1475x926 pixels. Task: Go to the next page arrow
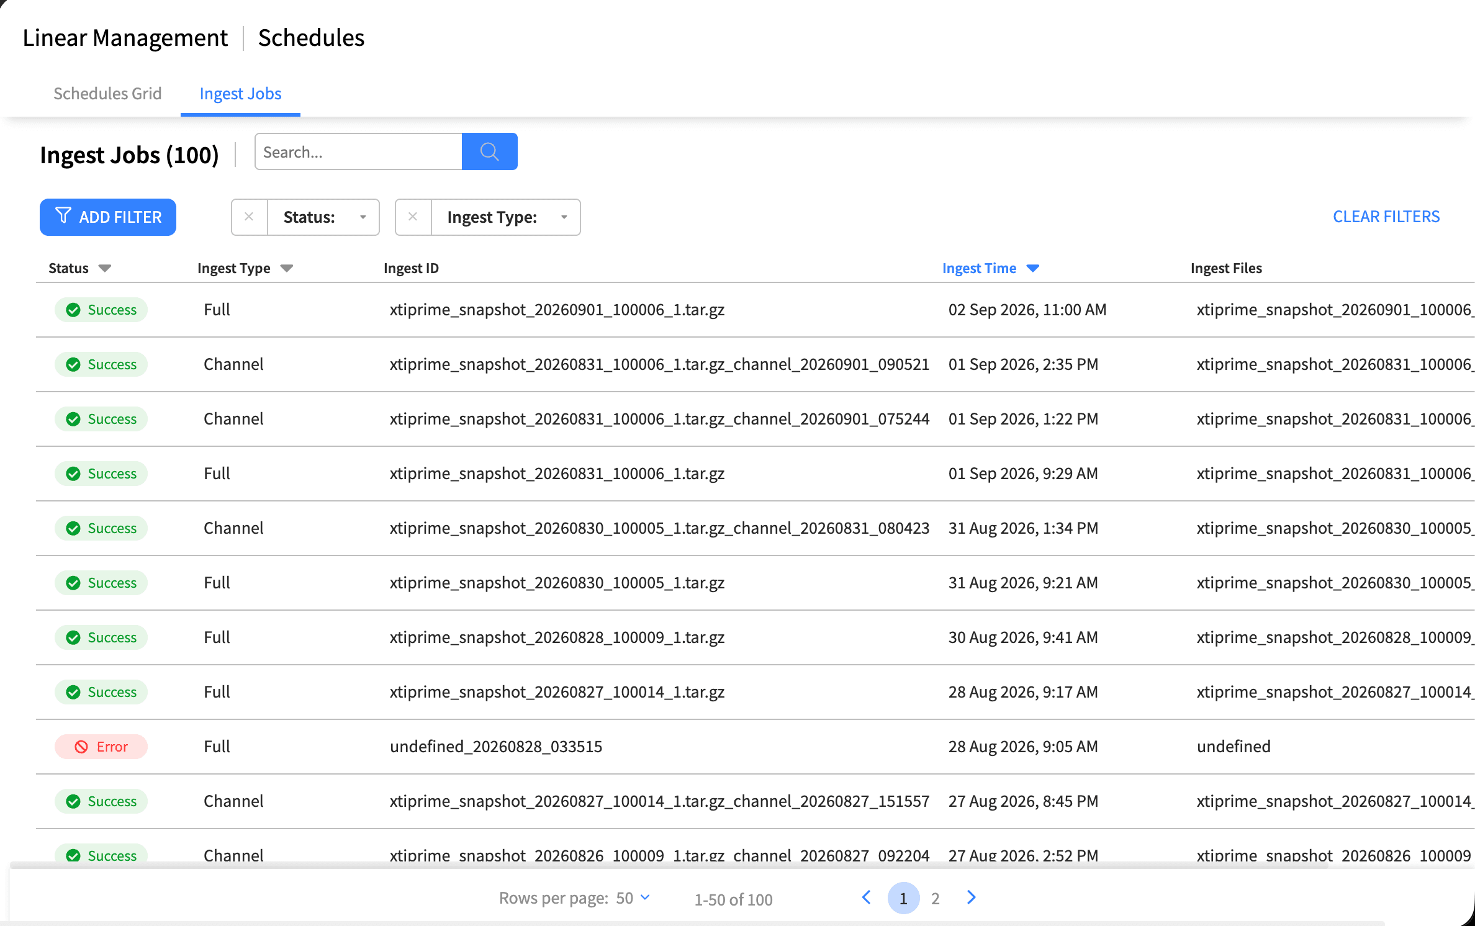(x=972, y=897)
